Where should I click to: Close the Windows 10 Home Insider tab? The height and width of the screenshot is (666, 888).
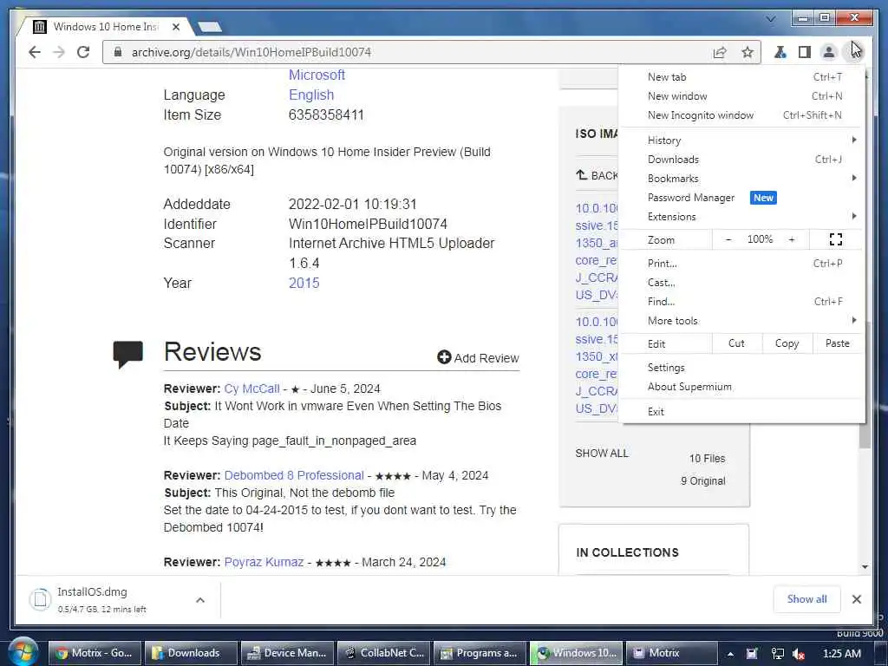coord(175,27)
